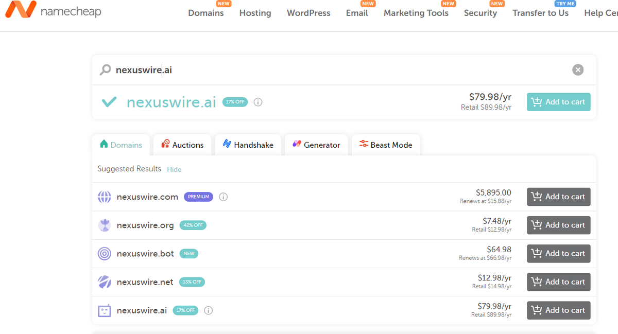Add nexuswire.bot to cart
This screenshot has width=618, height=334.
tap(559, 253)
